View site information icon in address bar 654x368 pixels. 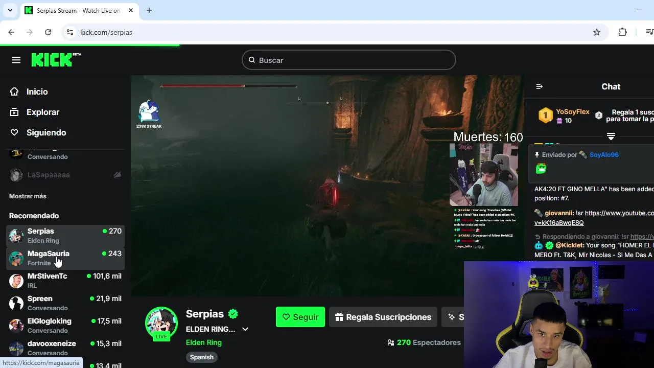[70, 32]
